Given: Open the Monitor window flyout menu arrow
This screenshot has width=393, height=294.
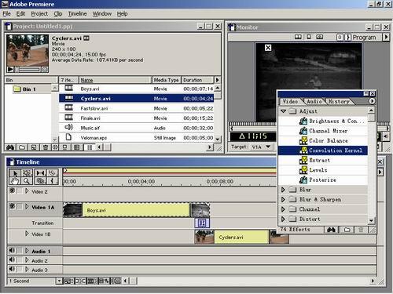Looking at the screenshot, I should tap(386, 37).
